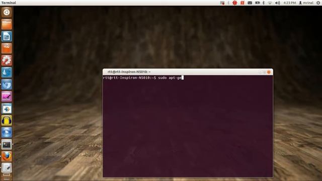The width and height of the screenshot is (322, 181).
Task: Open the Wi-Fi network indicator
Action: pos(270,3)
